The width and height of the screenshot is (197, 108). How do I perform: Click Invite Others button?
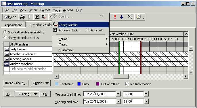coord(16,83)
